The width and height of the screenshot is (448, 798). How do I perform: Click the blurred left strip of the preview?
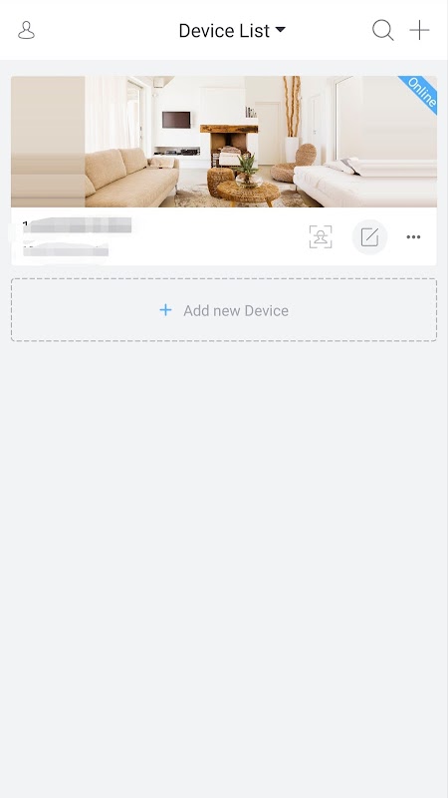tap(48, 142)
